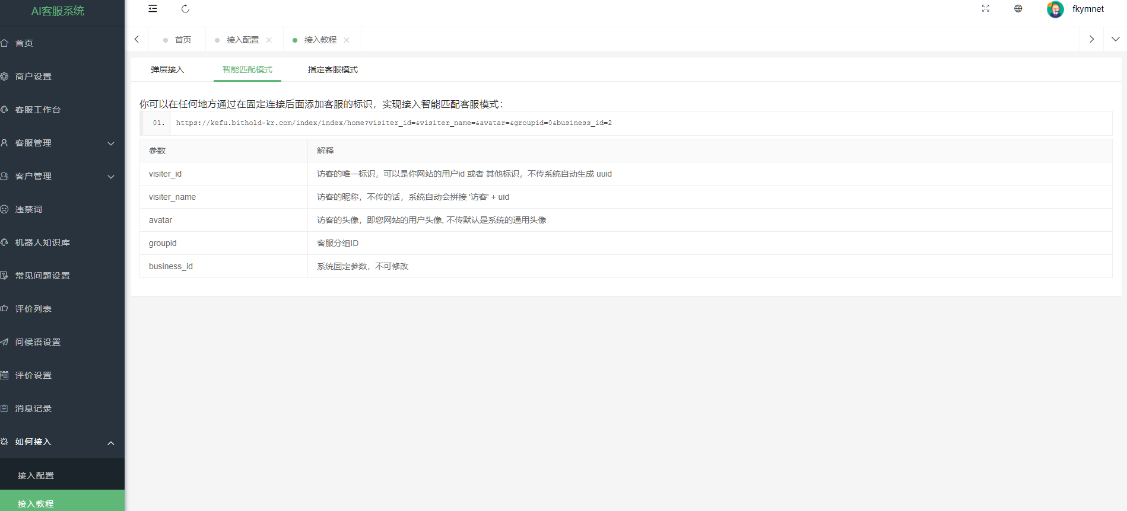Open 问候语设置 menu item
The image size is (1127, 511).
[62, 342]
